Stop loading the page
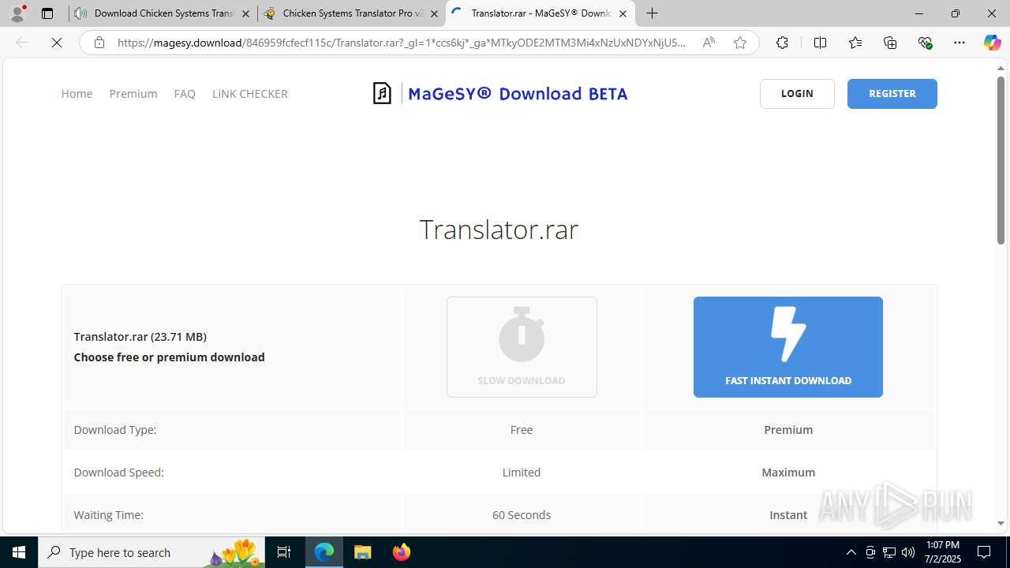 (x=57, y=43)
